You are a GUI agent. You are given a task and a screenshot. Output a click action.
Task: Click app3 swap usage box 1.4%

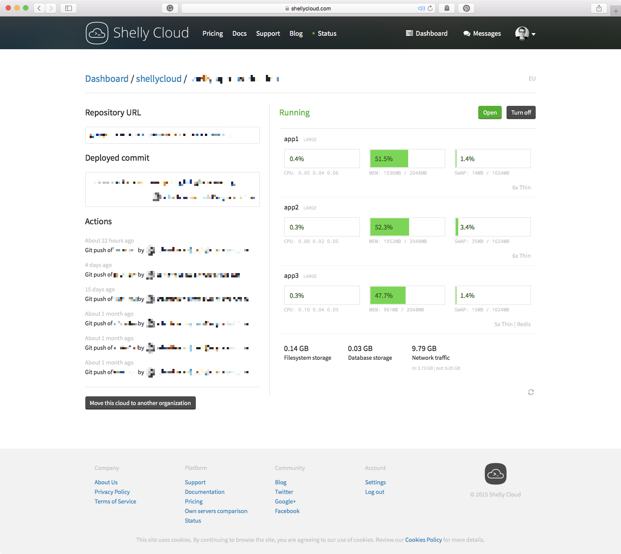click(x=493, y=295)
